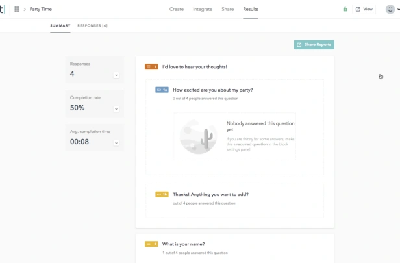Expand the Responses count dropdown
This screenshot has width=400, height=263.
[116, 75]
